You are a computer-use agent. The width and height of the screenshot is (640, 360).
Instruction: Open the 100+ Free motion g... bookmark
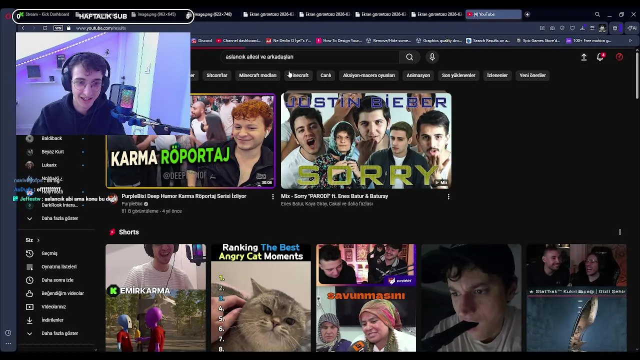[588, 40]
